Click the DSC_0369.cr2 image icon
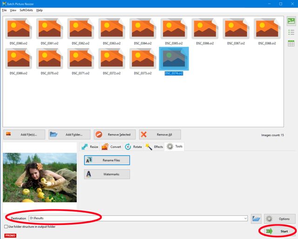 coord(19,58)
